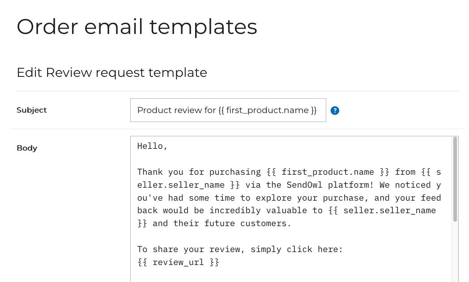The image size is (469, 282).
Task: Click the {{ review_url }} line in Body
Action: click(178, 262)
